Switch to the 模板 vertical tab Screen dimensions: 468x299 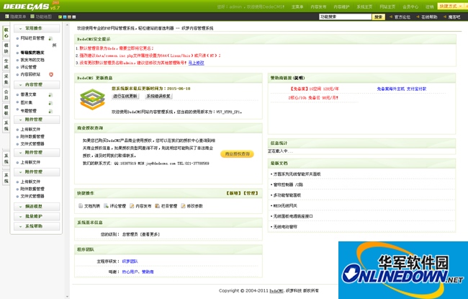point(6,110)
